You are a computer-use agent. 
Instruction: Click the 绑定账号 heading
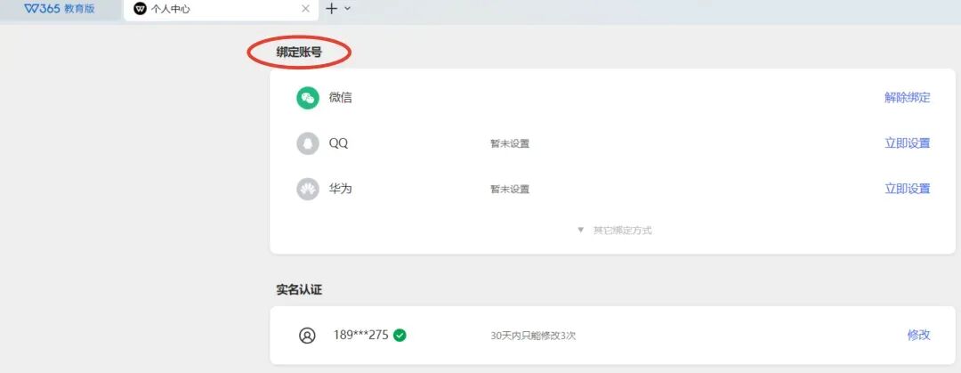pos(299,53)
